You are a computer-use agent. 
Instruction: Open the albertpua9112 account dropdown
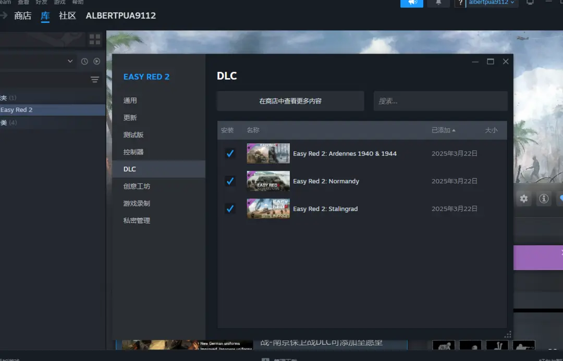[x=492, y=3]
